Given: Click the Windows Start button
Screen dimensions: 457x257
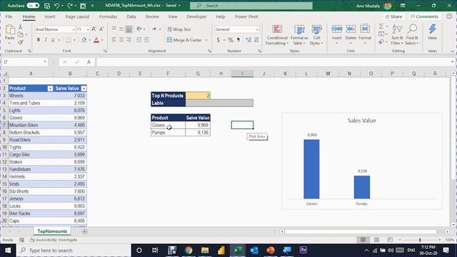Looking at the screenshot, I should pyautogui.click(x=8, y=251).
